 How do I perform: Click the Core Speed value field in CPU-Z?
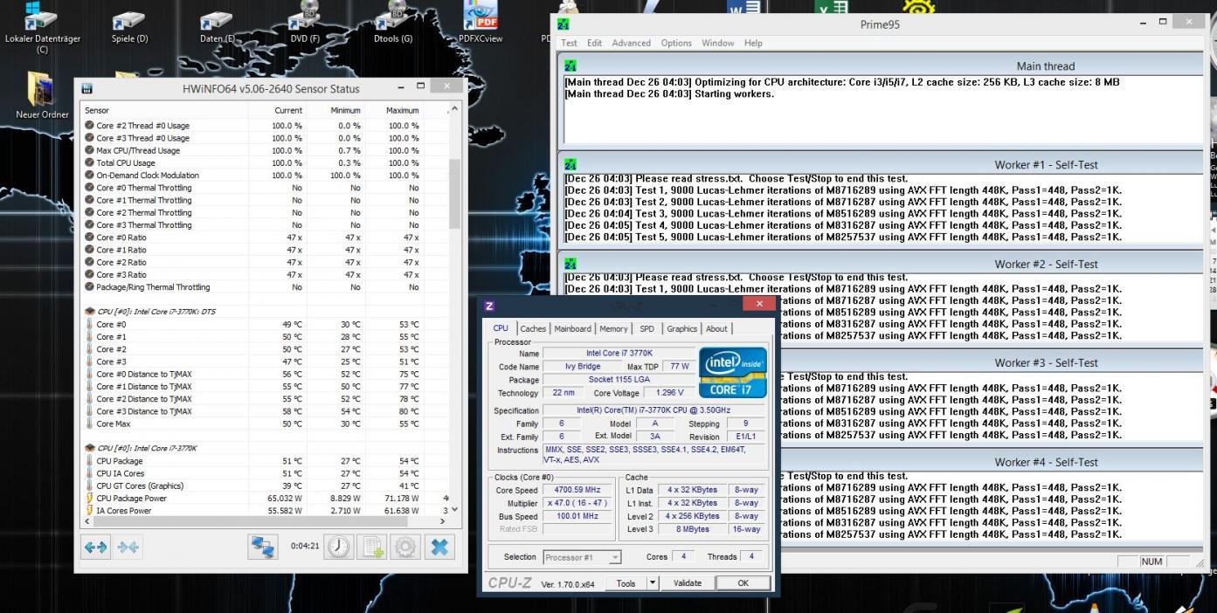579,491
